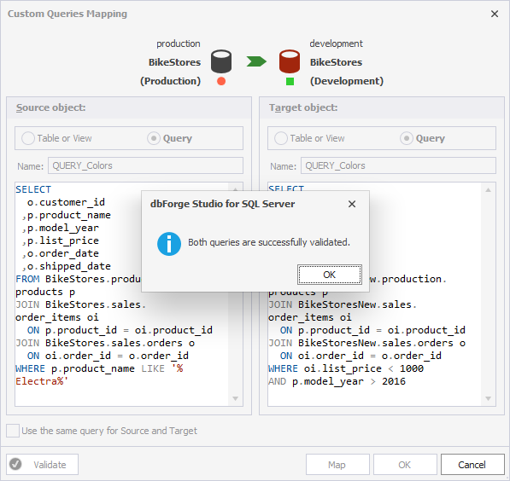
Task: Click target 'ON p.product_id = oi.product_id' line
Action: [x=372, y=330]
